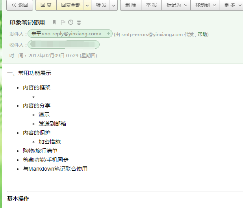The height and width of the screenshot is (208, 243).
Task: Delete the email with 删除
Action: coord(131,5)
